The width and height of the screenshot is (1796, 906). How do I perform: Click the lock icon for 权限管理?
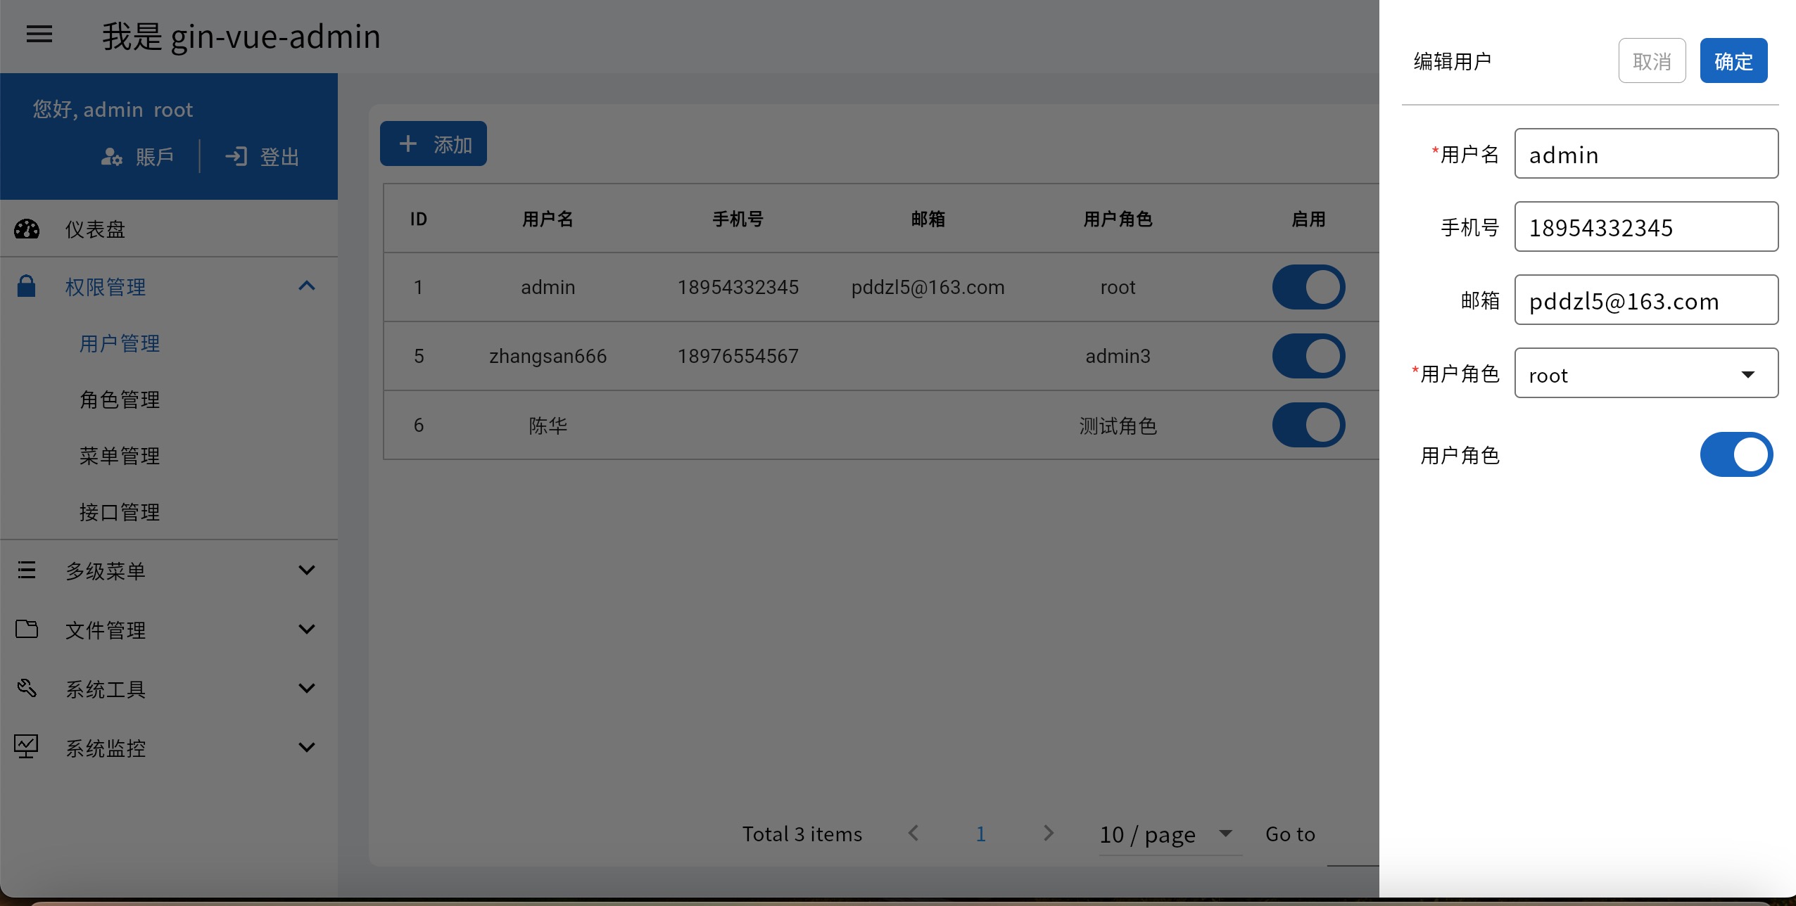tap(26, 286)
